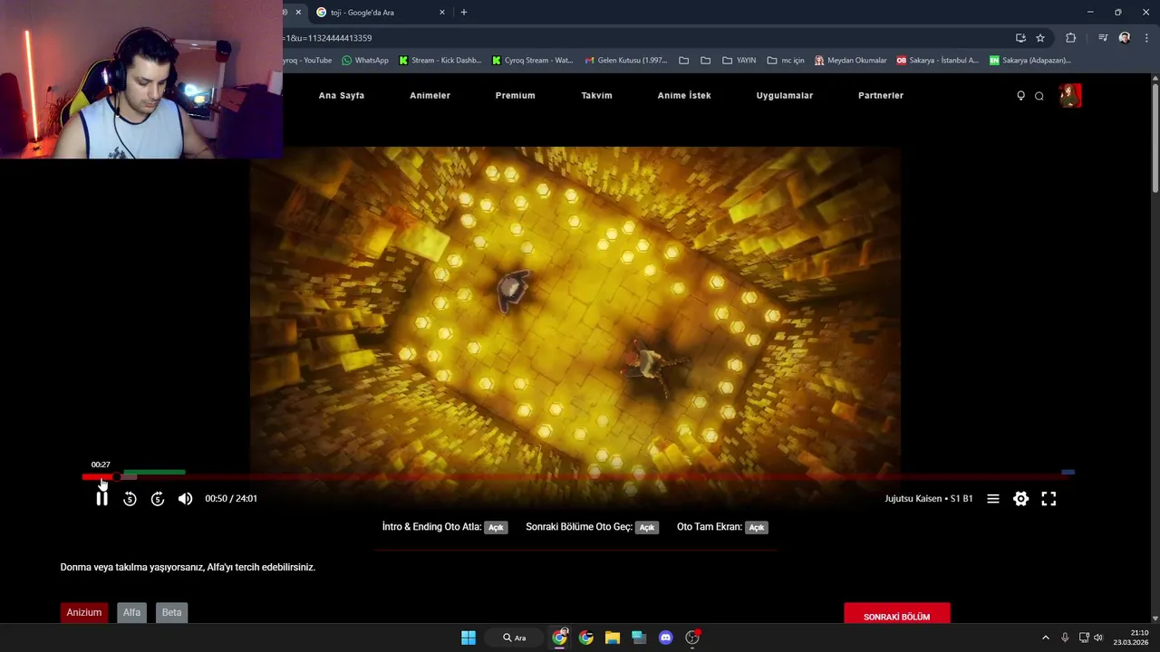Viewport: 1160px width, 652px height.
Task: Open the episode list menu icon
Action: (x=993, y=498)
